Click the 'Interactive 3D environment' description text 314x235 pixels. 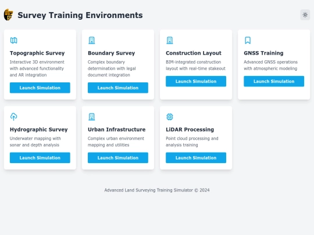(x=37, y=68)
